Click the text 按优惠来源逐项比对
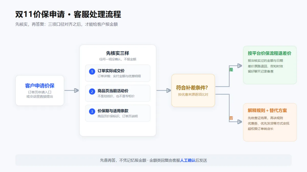Viewport: 307px width, 172px height. coord(193,94)
